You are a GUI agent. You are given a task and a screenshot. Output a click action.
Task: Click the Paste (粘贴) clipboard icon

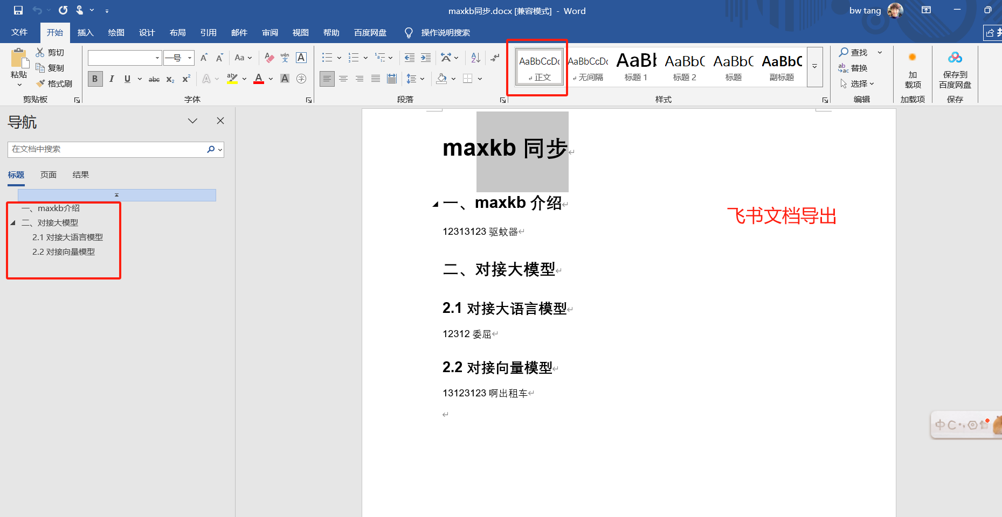coord(19,59)
